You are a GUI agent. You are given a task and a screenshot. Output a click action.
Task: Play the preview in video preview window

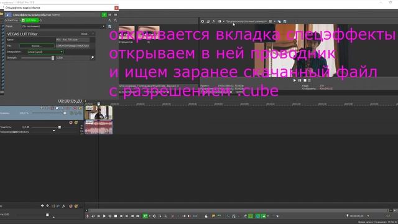[x=294, y=80]
